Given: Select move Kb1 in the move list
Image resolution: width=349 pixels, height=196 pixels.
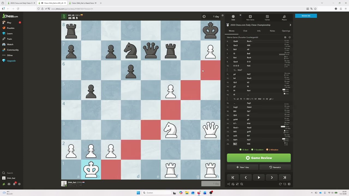Looking at the screenshot, I should 235,144.
